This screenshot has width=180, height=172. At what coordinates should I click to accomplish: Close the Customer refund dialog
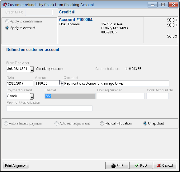coord(173,5)
